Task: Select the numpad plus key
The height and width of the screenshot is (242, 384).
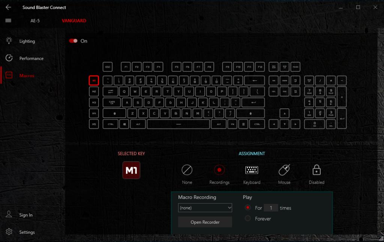Action: point(342,97)
